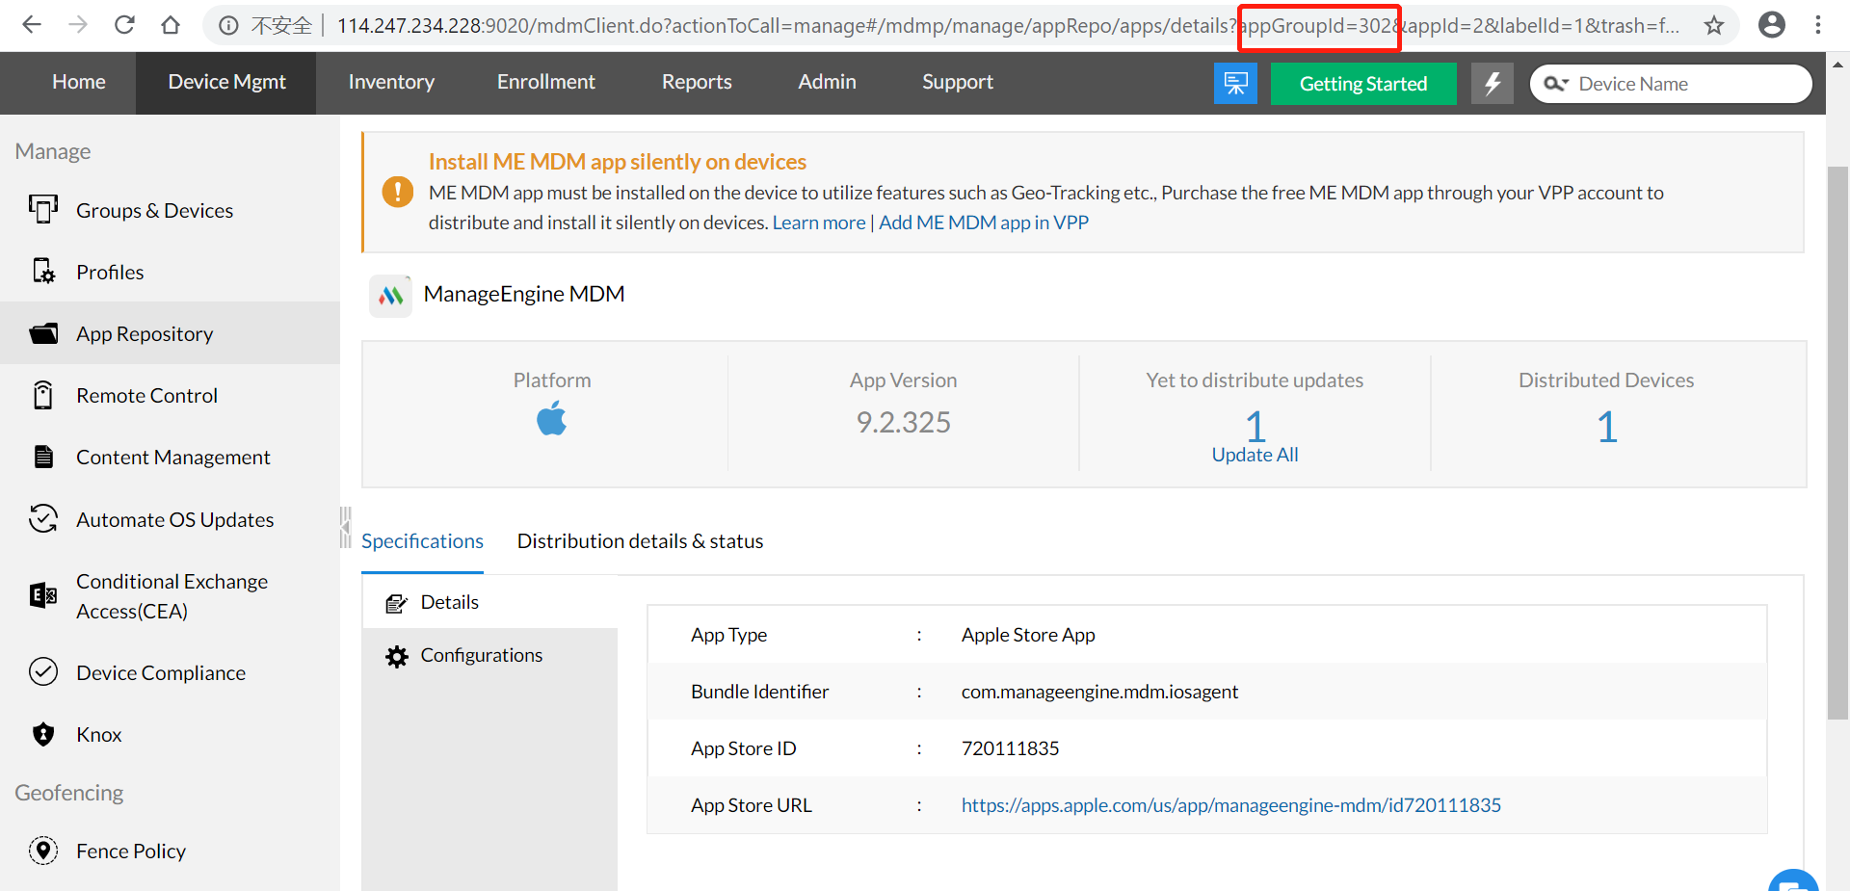Click the bundle identifier com.manageengine.mdm.iosagent
The image size is (1850, 891).
click(x=1099, y=692)
